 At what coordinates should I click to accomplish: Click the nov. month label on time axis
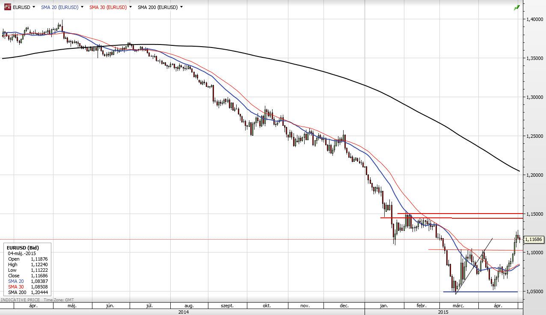point(305,306)
